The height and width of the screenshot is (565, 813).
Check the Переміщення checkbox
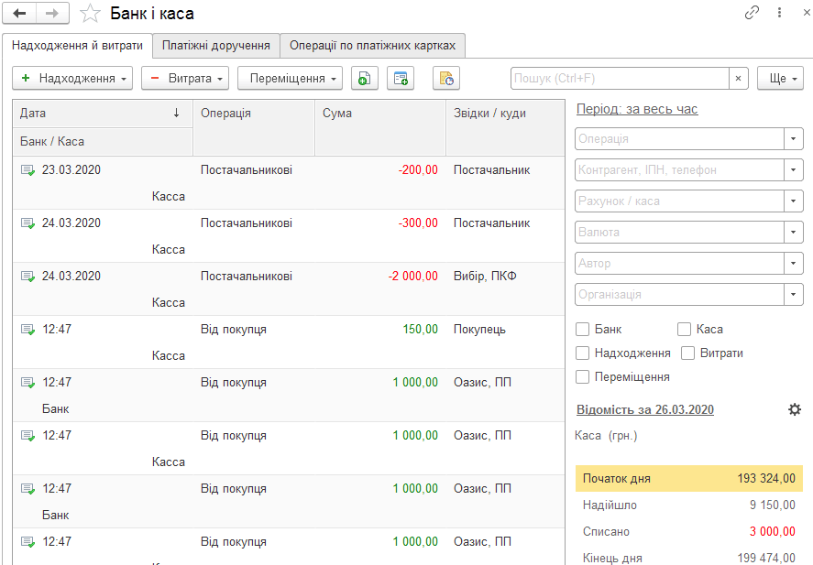[x=582, y=377]
